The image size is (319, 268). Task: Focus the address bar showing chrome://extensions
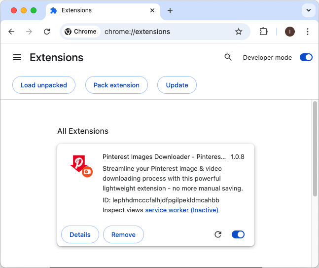[155, 32]
